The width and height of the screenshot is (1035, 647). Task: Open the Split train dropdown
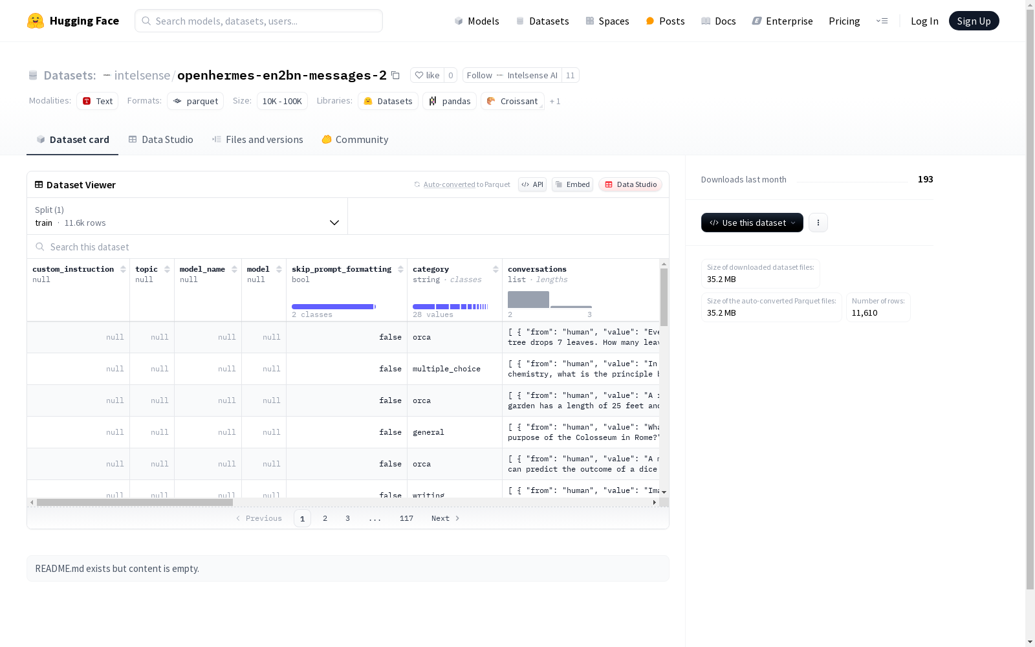[188, 216]
